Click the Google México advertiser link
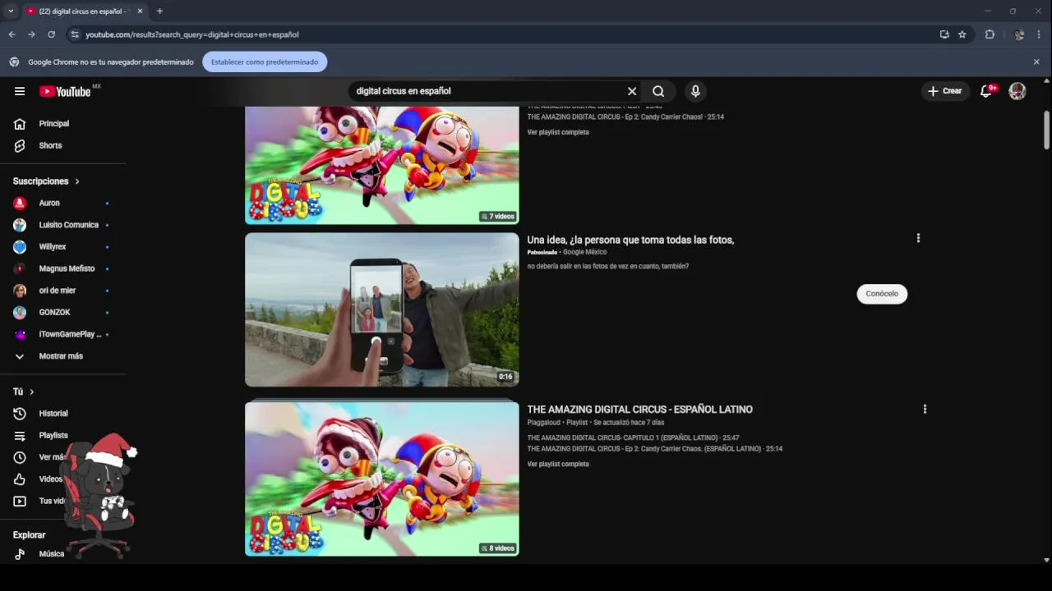Image resolution: width=1052 pixels, height=591 pixels. pyautogui.click(x=584, y=252)
